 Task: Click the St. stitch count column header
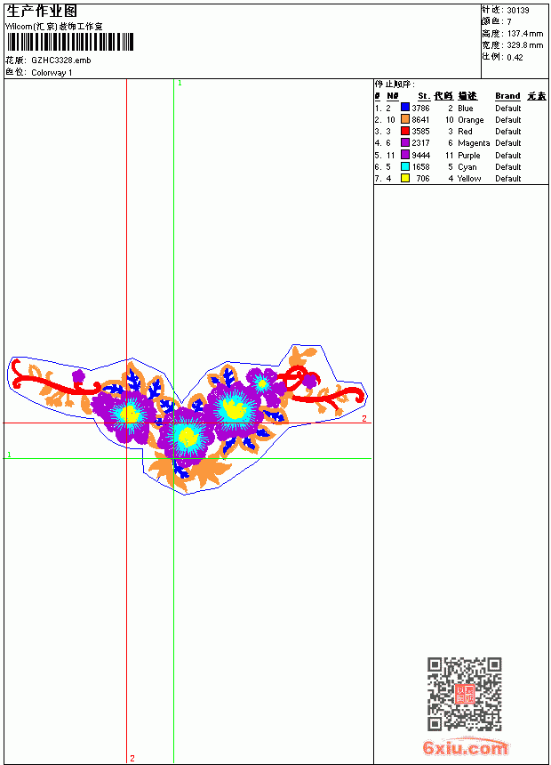pyautogui.click(x=424, y=96)
